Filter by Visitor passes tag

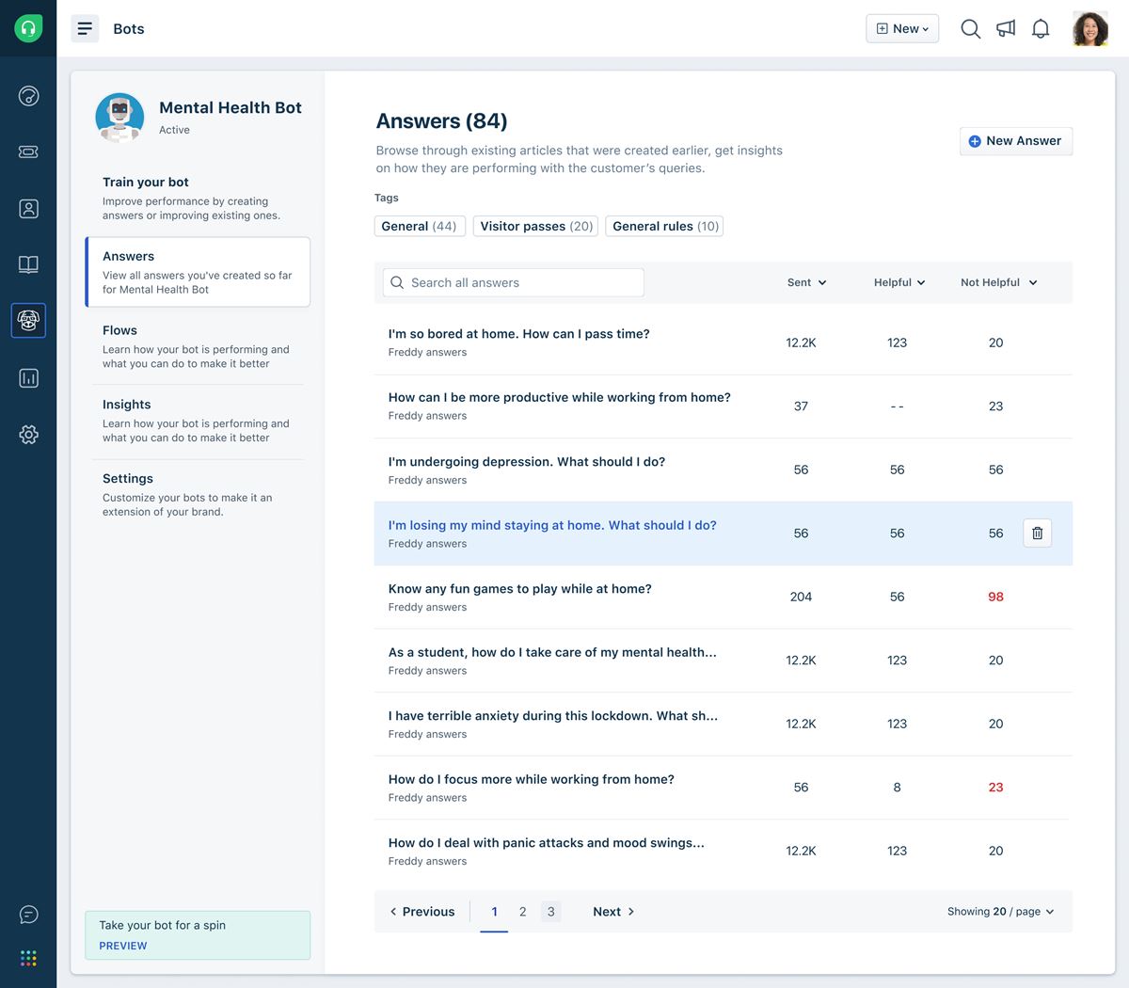536,227
